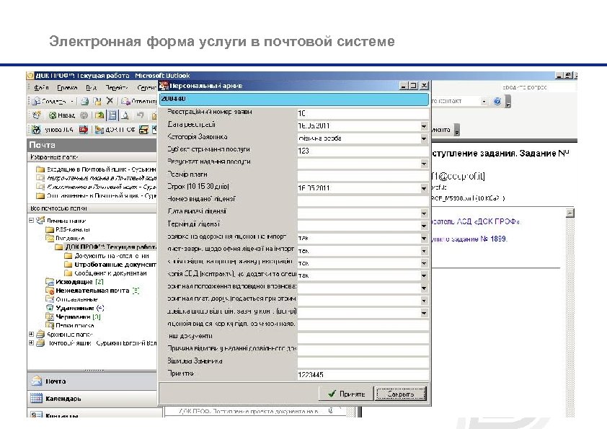607x429 pixels.
Task: Click the Up One Level folder icon
Action: [99, 115]
